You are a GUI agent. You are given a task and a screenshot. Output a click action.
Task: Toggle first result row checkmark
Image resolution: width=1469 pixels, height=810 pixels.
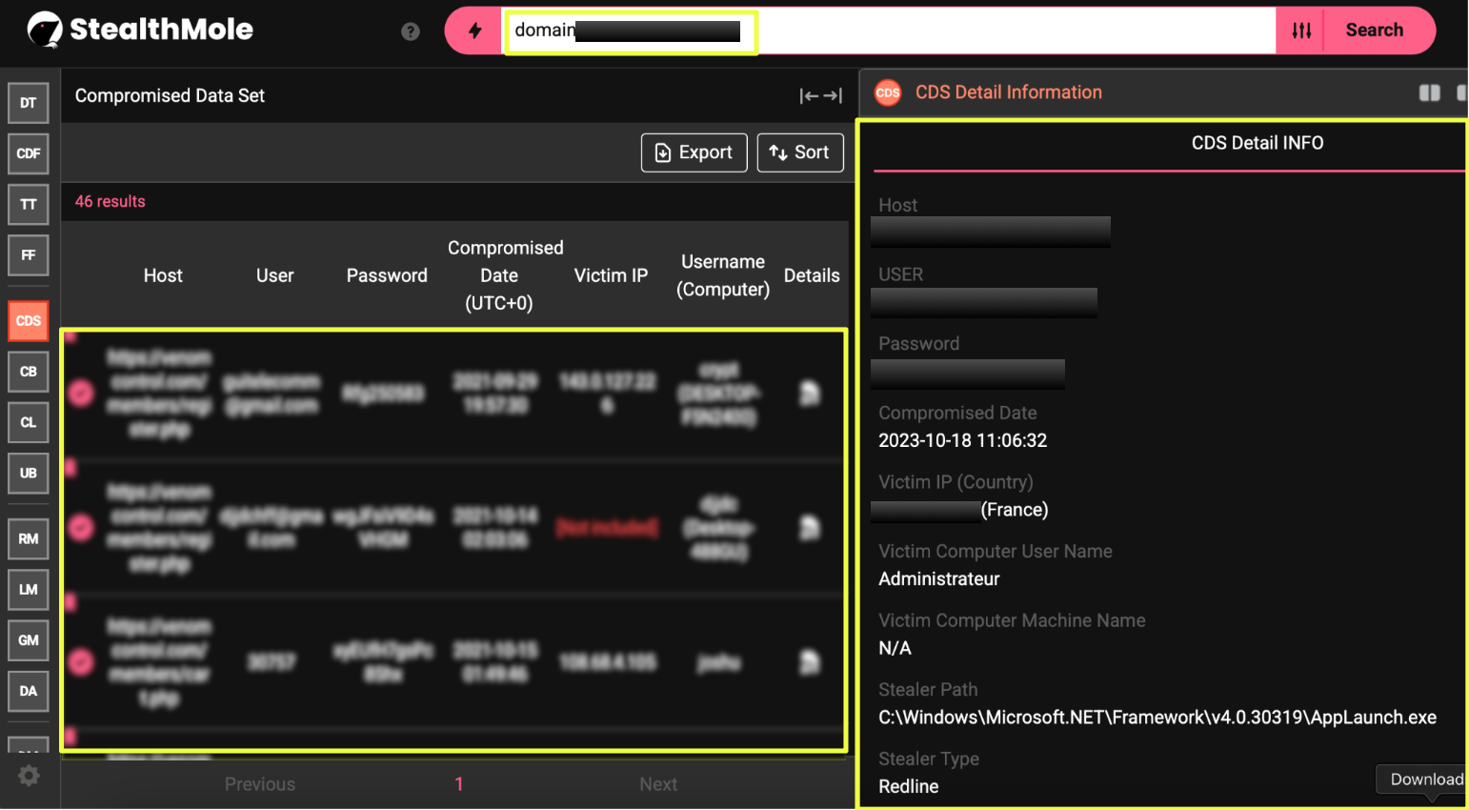coord(82,393)
